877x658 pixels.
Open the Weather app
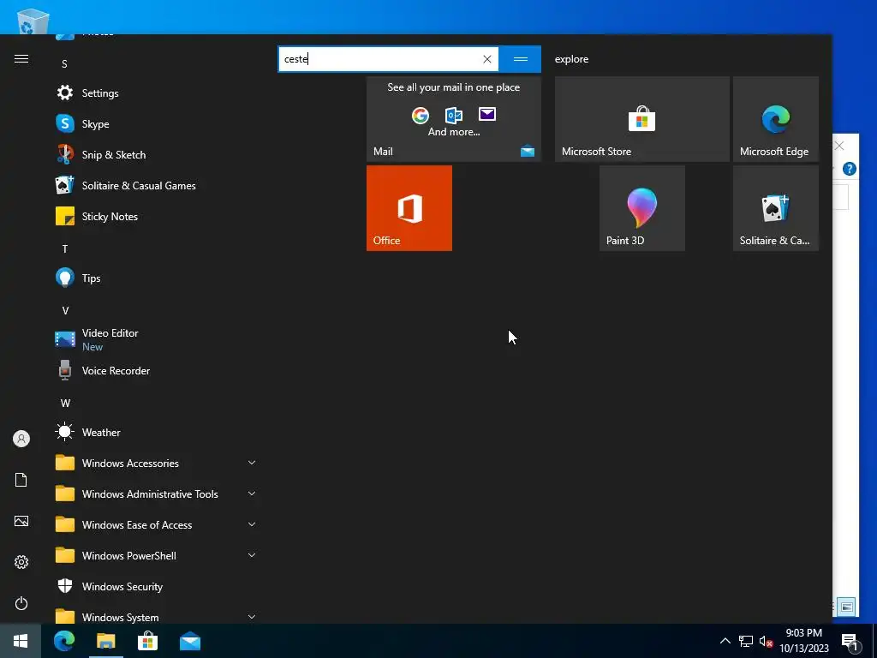coord(157,432)
